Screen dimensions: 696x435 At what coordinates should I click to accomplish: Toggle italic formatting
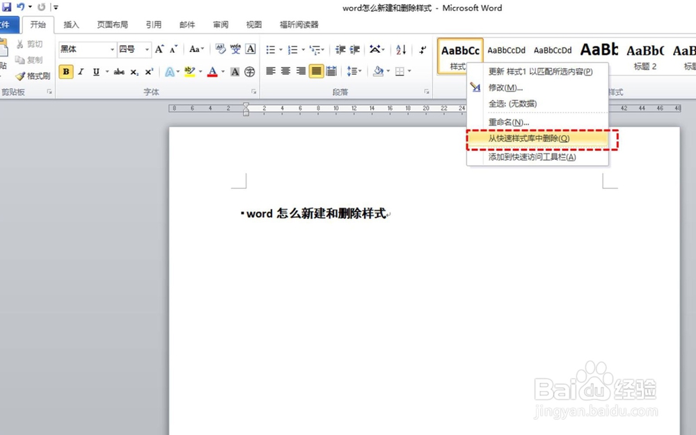tap(81, 72)
